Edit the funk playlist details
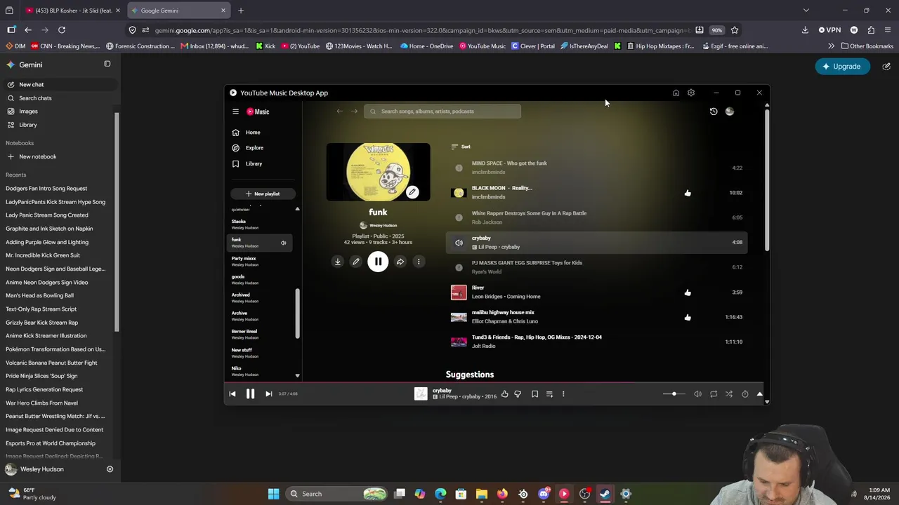 (x=356, y=262)
